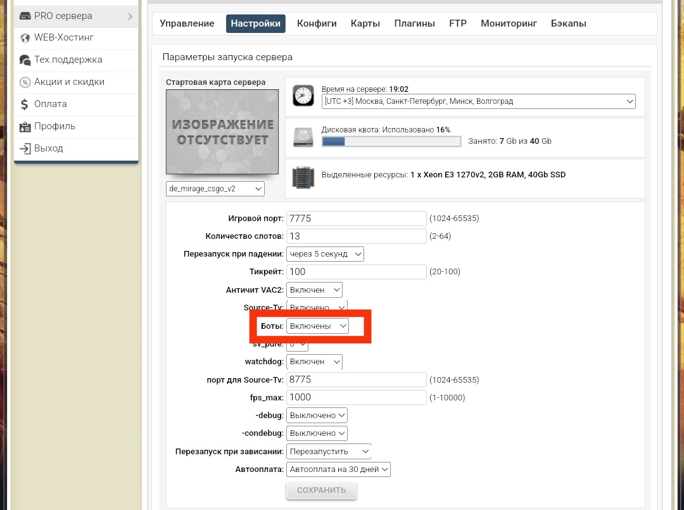This screenshot has width=684, height=510.
Task: Click the PRO сервера server icon
Action: click(x=25, y=16)
